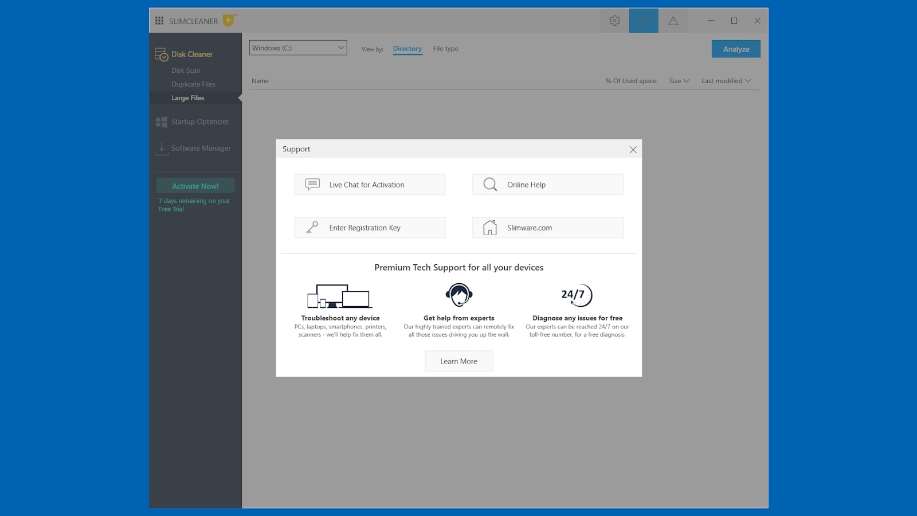The image size is (917, 516).
Task: Sort by the Size column chevron
Action: coord(686,81)
